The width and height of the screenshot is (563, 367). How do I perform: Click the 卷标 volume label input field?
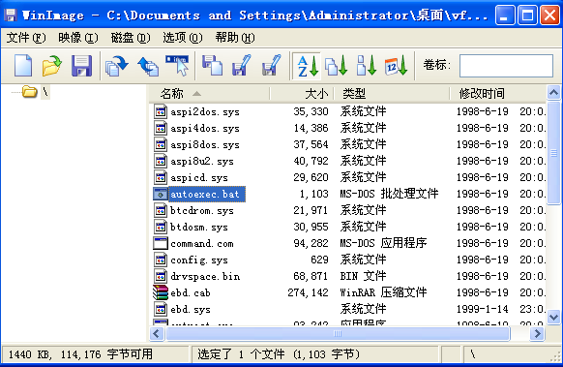click(506, 66)
